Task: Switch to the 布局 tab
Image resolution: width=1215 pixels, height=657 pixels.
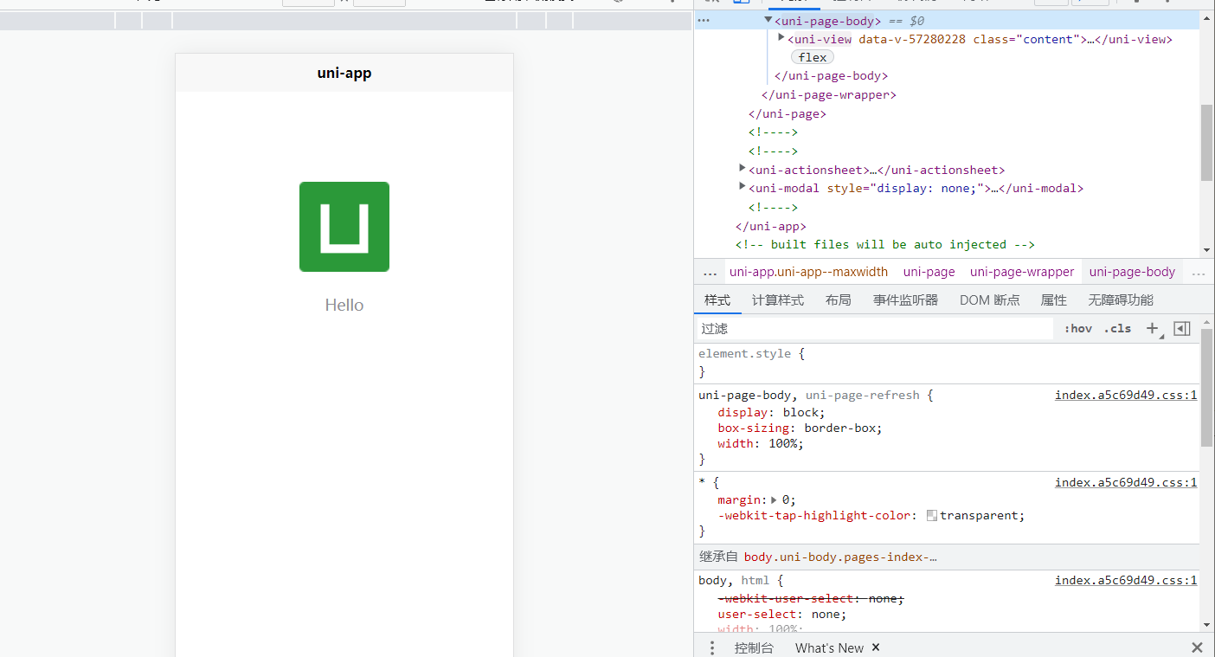Action: tap(838, 300)
